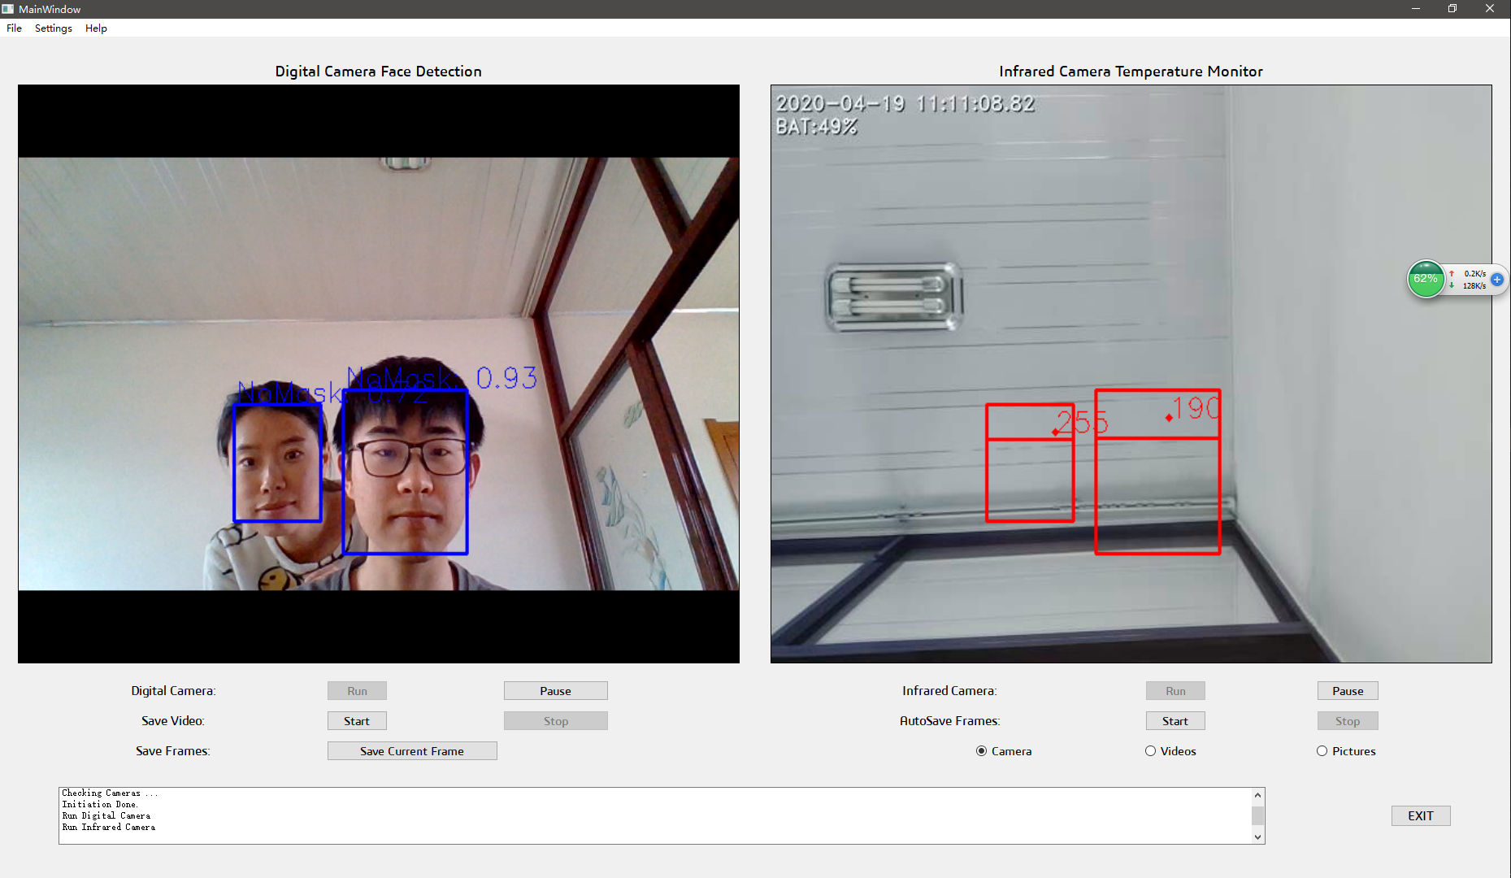1511x878 pixels.
Task: Click the 'Run Digital Camera' log line
Action: pos(106,815)
